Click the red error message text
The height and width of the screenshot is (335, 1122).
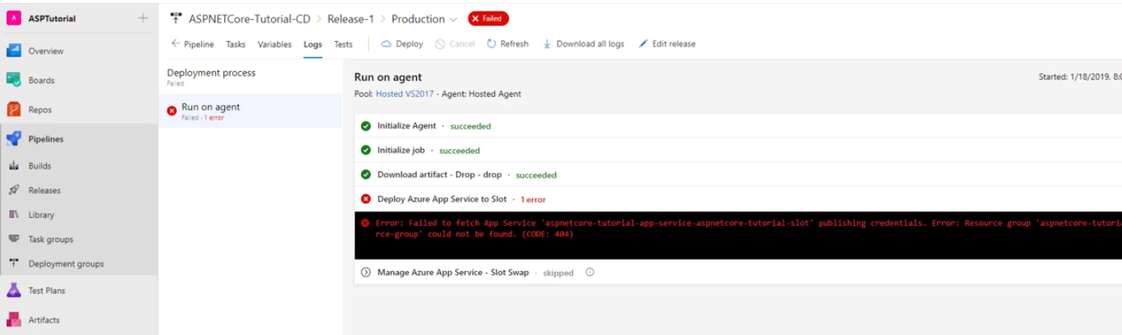[748, 228]
